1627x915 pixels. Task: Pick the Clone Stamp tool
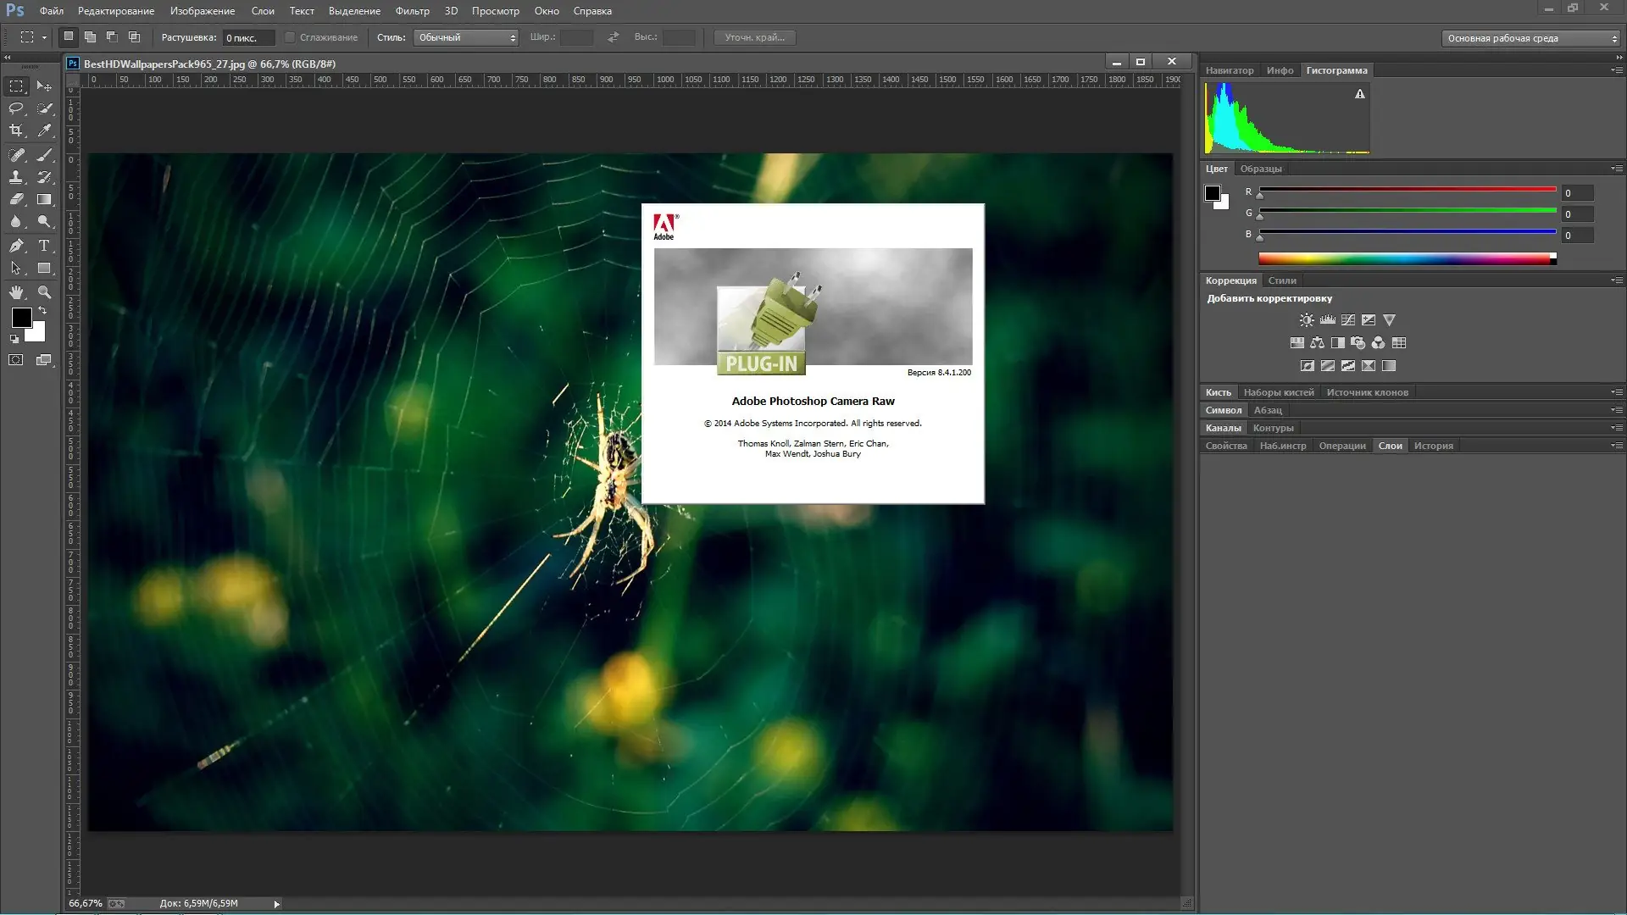tap(15, 178)
